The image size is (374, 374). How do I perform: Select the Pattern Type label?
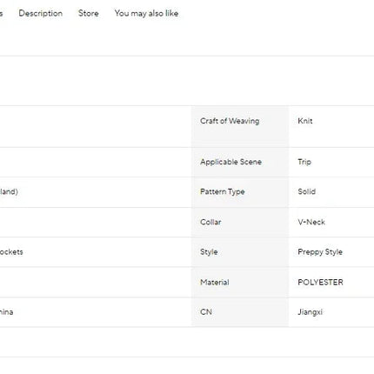point(223,191)
